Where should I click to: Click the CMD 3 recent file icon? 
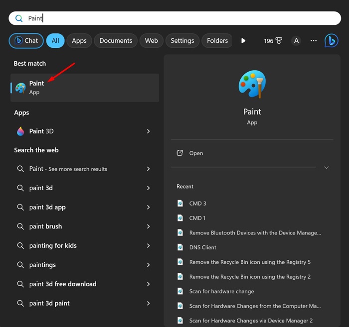click(x=180, y=204)
